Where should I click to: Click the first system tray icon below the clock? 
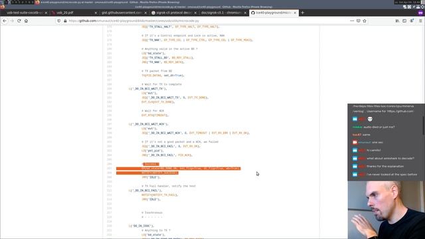pos(404,7)
